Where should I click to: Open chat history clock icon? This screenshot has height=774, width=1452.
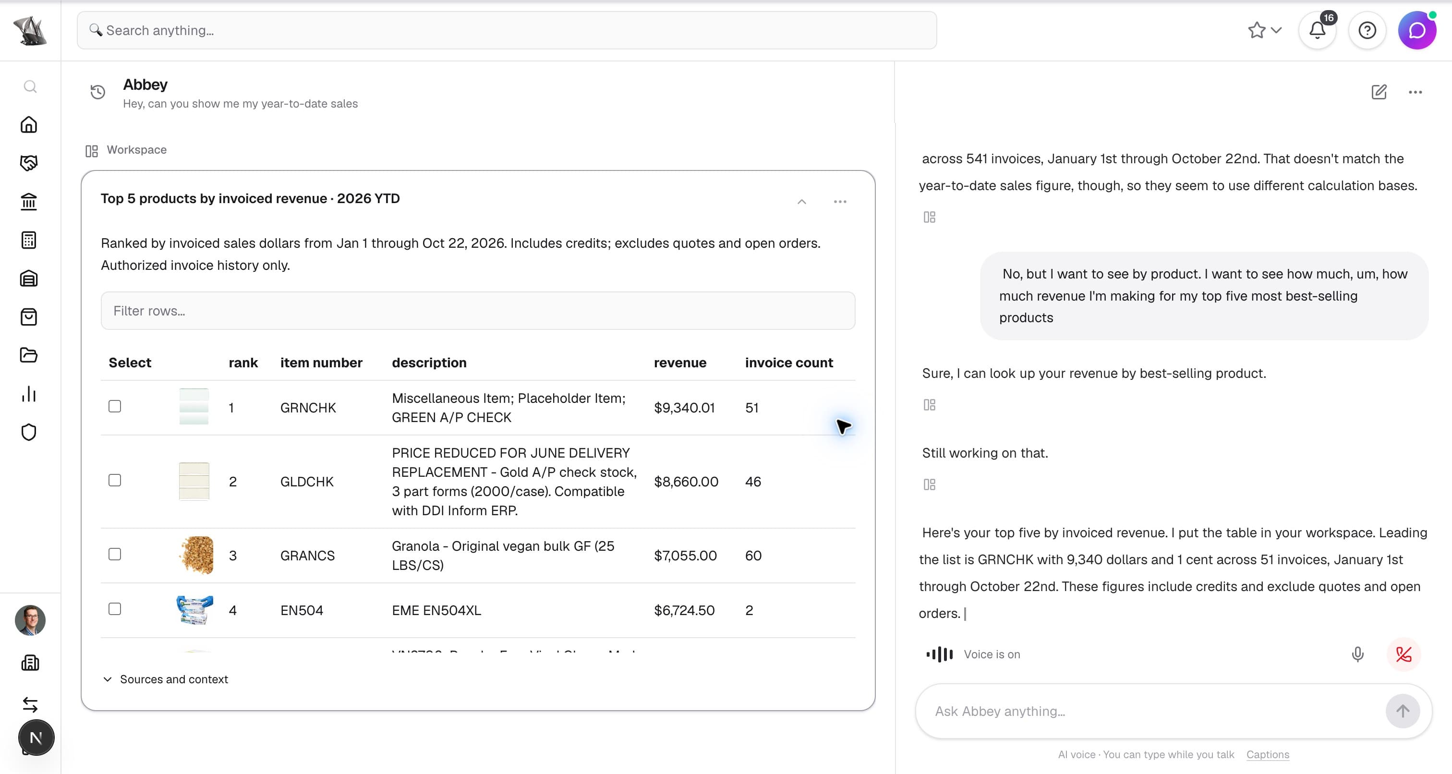[x=98, y=92]
